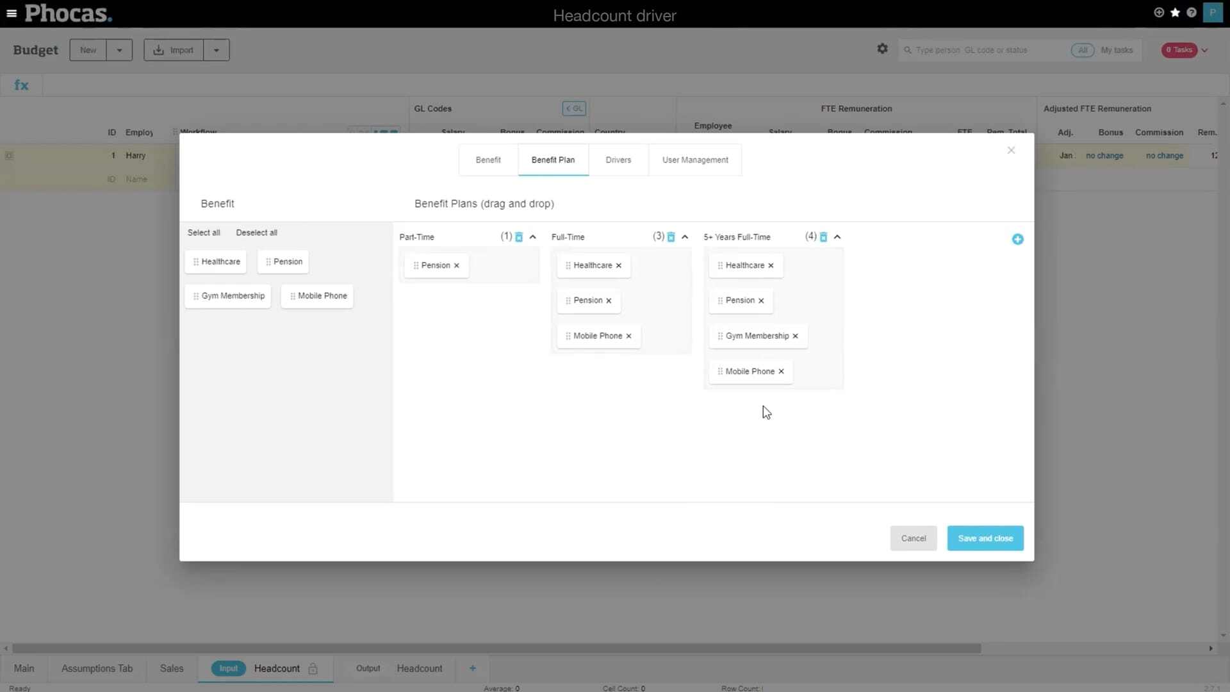
Task: Add a new benefit plan
Action: click(x=1017, y=239)
